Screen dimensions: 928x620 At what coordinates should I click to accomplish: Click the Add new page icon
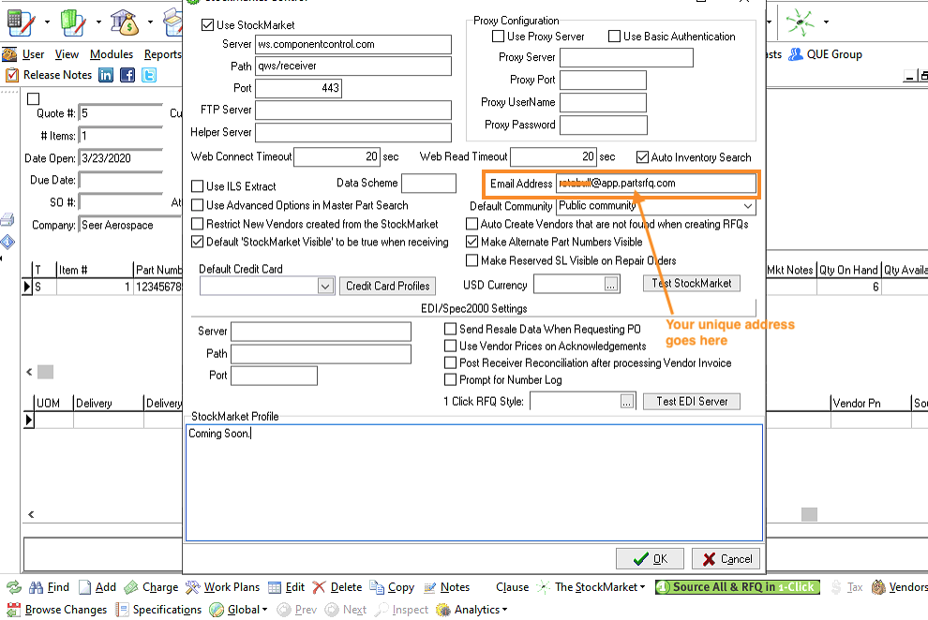point(85,587)
